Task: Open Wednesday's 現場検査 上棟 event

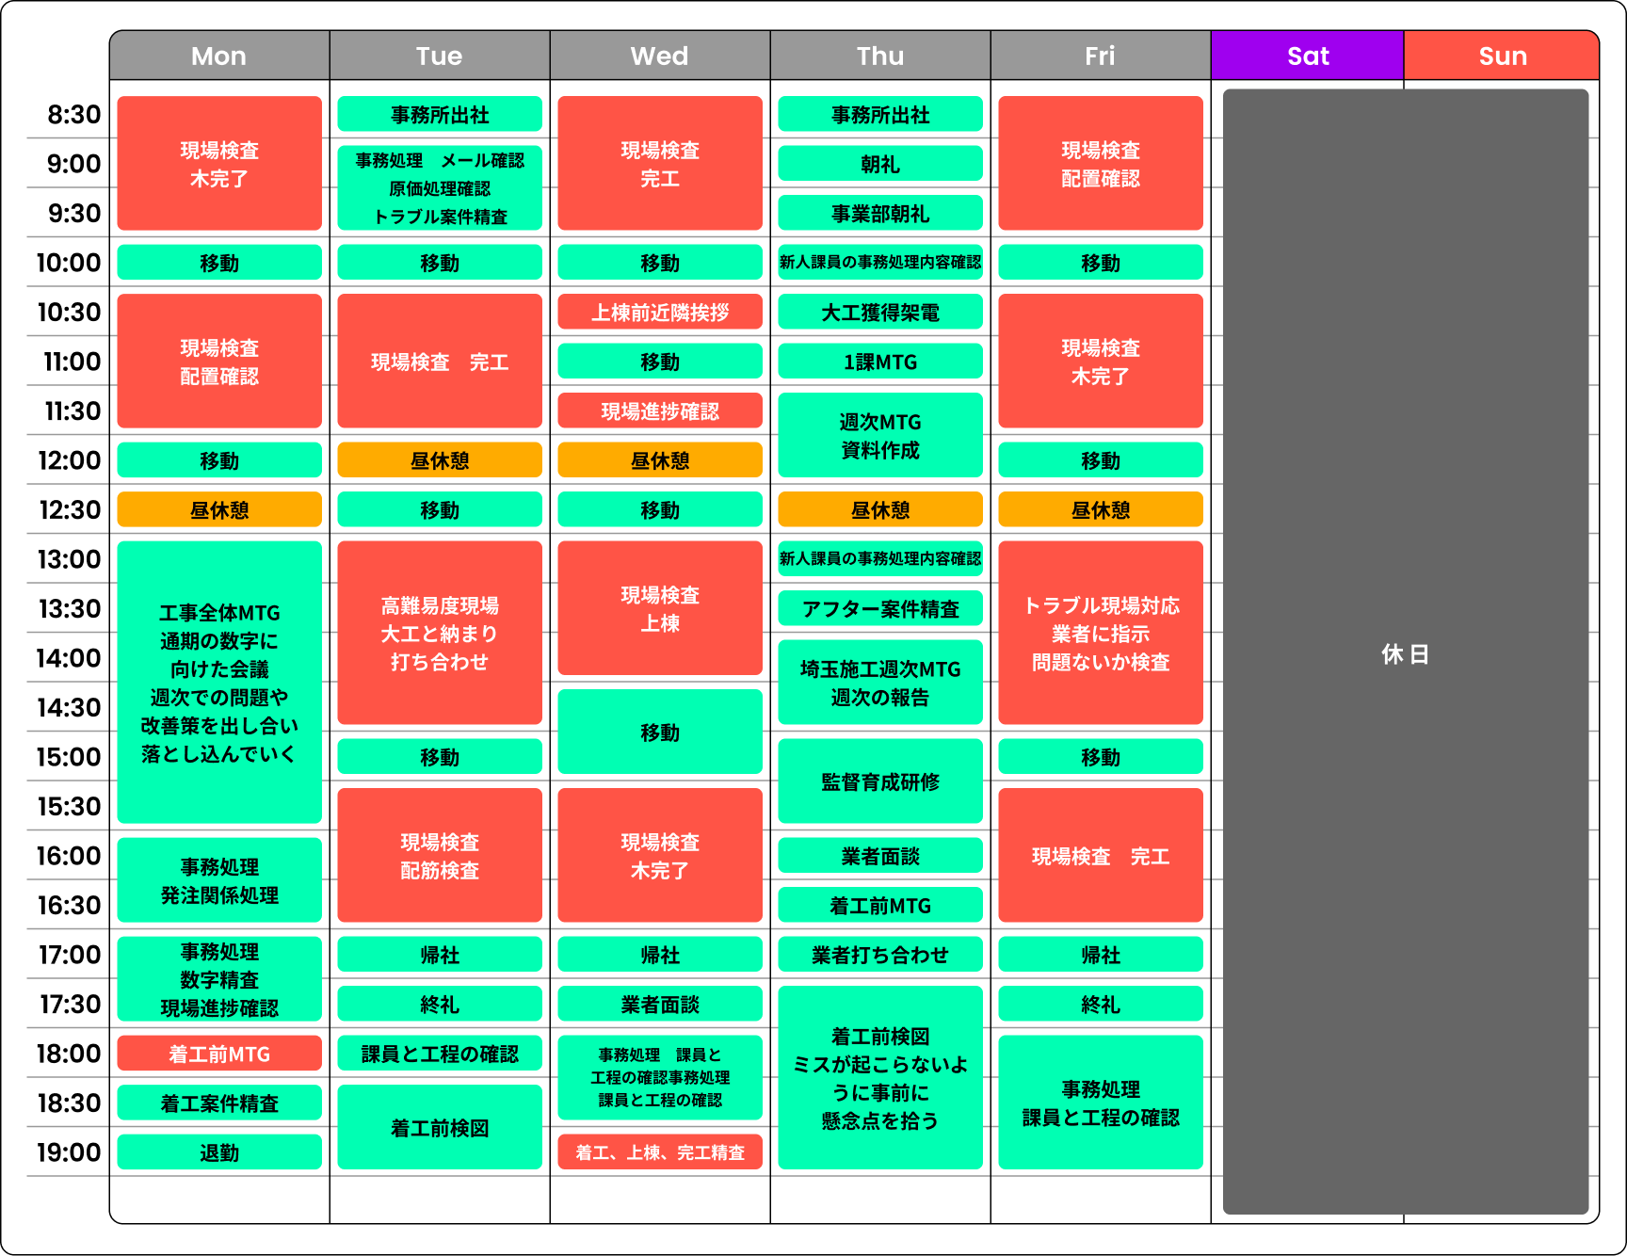Action: click(660, 608)
